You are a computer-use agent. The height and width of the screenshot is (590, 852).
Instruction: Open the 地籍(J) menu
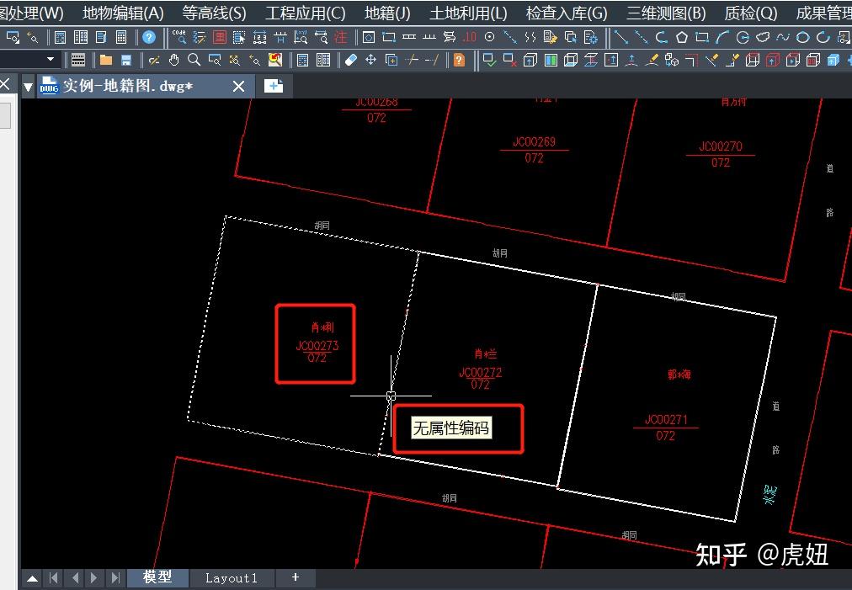click(386, 13)
